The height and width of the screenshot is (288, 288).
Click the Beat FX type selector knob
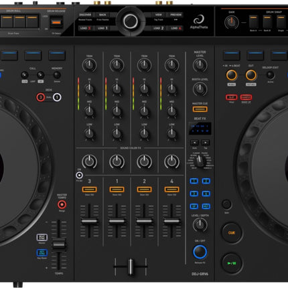[x=200, y=161]
